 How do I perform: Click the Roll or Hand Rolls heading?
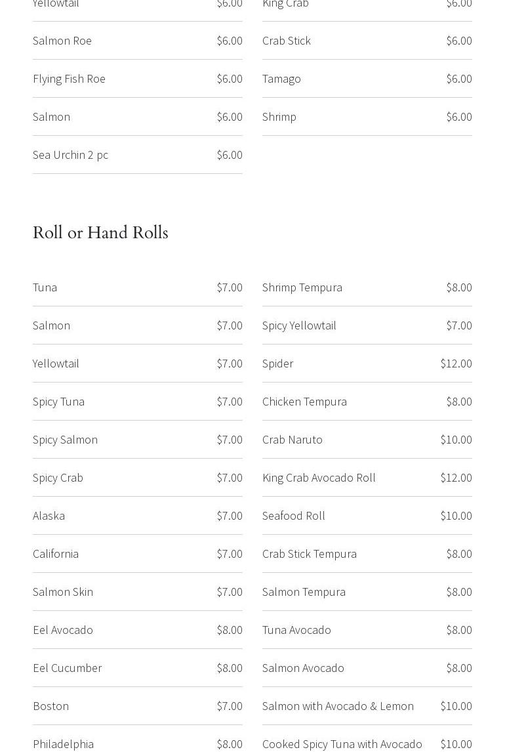[x=100, y=232]
